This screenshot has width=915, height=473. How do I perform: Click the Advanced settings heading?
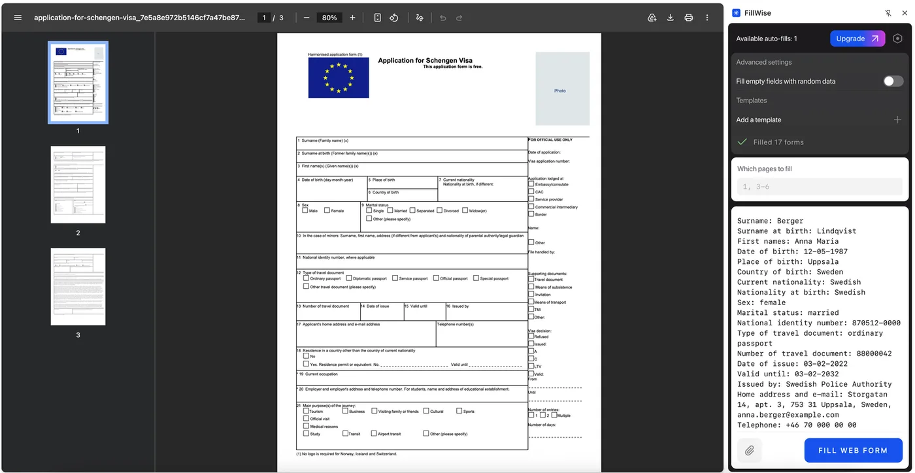[x=764, y=62]
